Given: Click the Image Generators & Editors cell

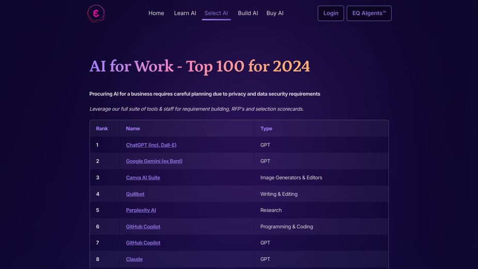Looking at the screenshot, I should click(x=291, y=178).
